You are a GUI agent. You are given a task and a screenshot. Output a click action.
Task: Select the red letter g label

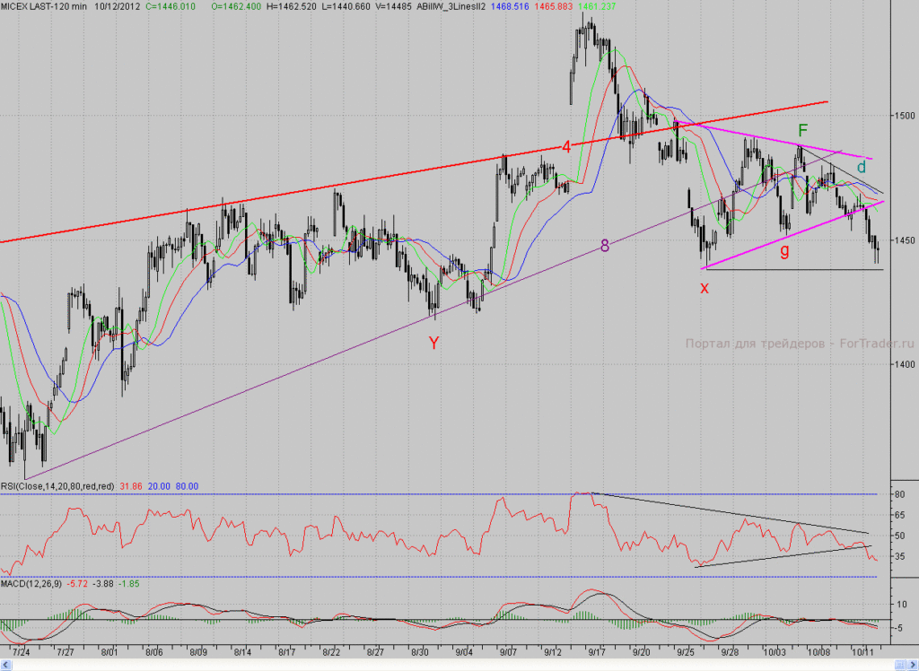tap(784, 251)
